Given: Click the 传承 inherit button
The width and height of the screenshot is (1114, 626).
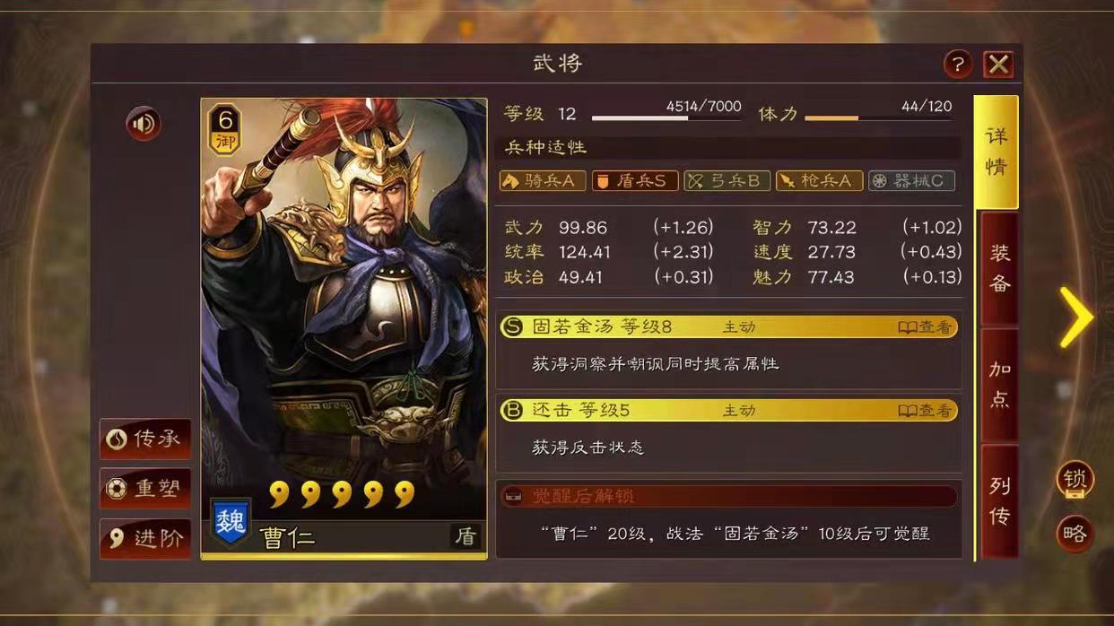Looking at the screenshot, I should click(145, 439).
